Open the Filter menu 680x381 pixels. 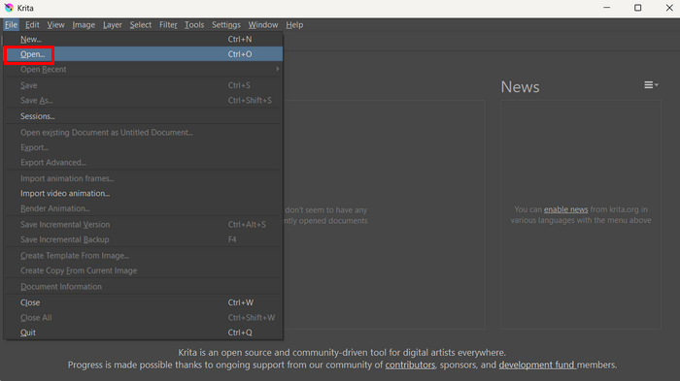(168, 24)
